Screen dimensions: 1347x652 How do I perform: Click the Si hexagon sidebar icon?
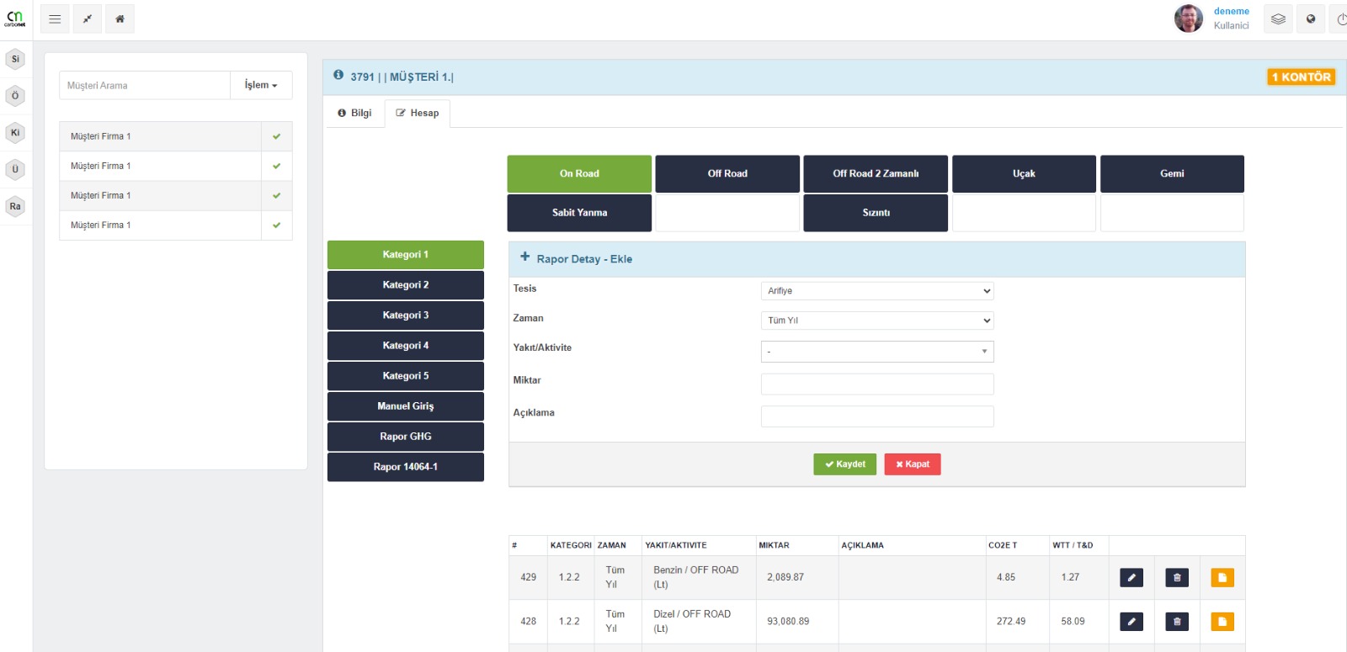click(15, 59)
